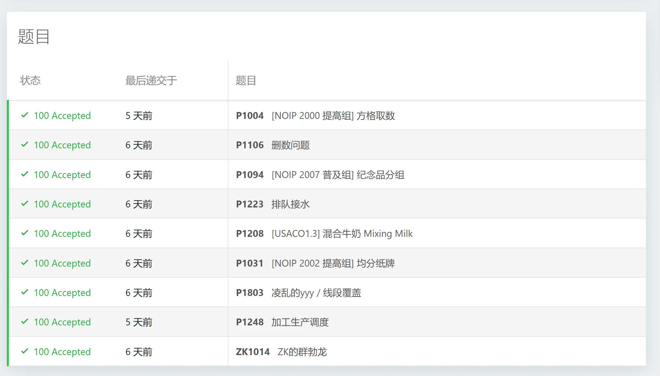Click checkmark icon in P1223 row
Screen dimensions: 660x376
click(24, 204)
